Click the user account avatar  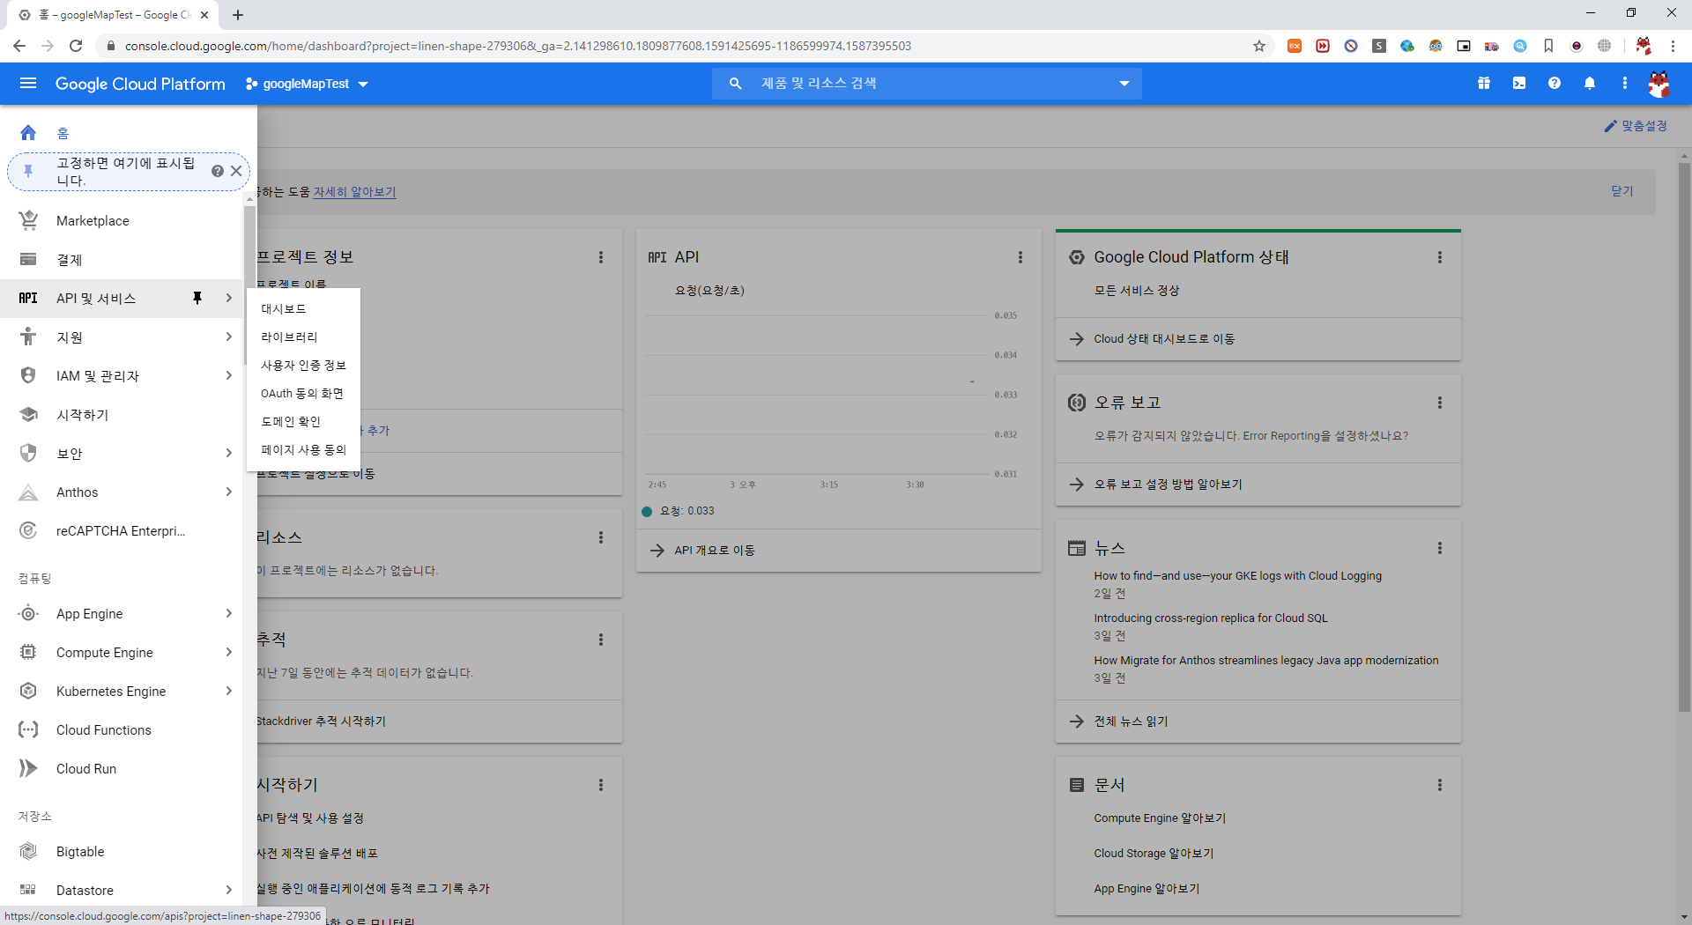tap(1659, 84)
